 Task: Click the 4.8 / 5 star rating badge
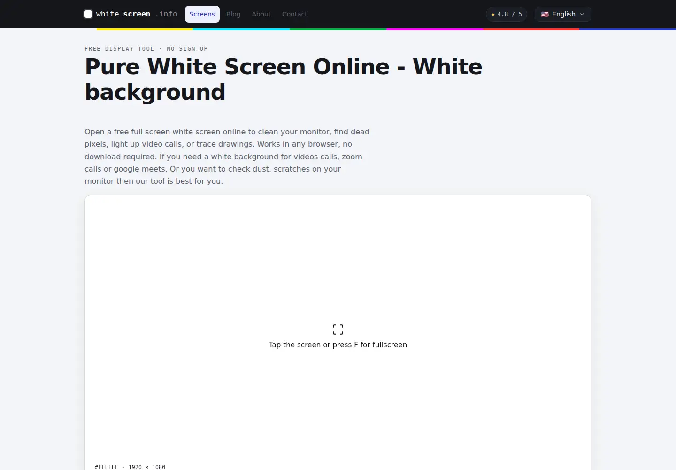coord(507,14)
